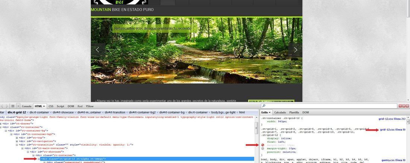Screen dimensions: 410x163
Task: Switch to the Script panel tab
Action: pyautogui.click(x=60, y=106)
